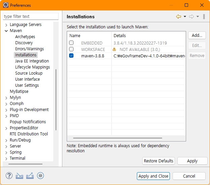Open Java EE Integration page

(32, 61)
